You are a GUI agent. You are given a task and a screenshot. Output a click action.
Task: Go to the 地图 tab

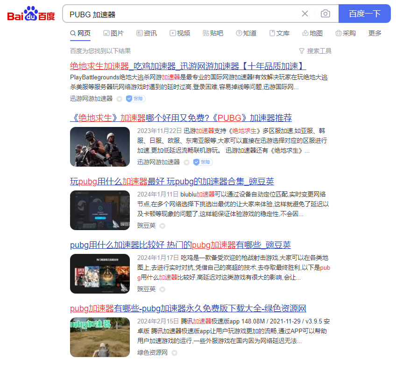tap(312, 33)
